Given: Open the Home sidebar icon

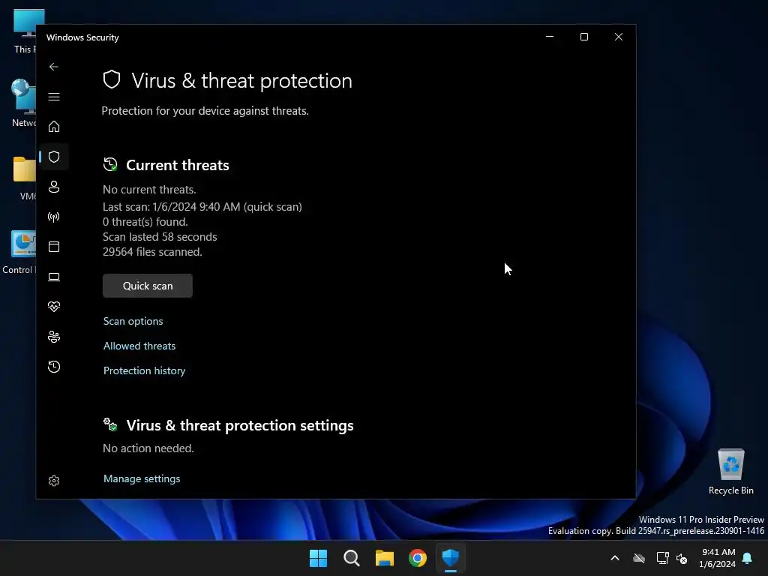Looking at the screenshot, I should point(54,126).
